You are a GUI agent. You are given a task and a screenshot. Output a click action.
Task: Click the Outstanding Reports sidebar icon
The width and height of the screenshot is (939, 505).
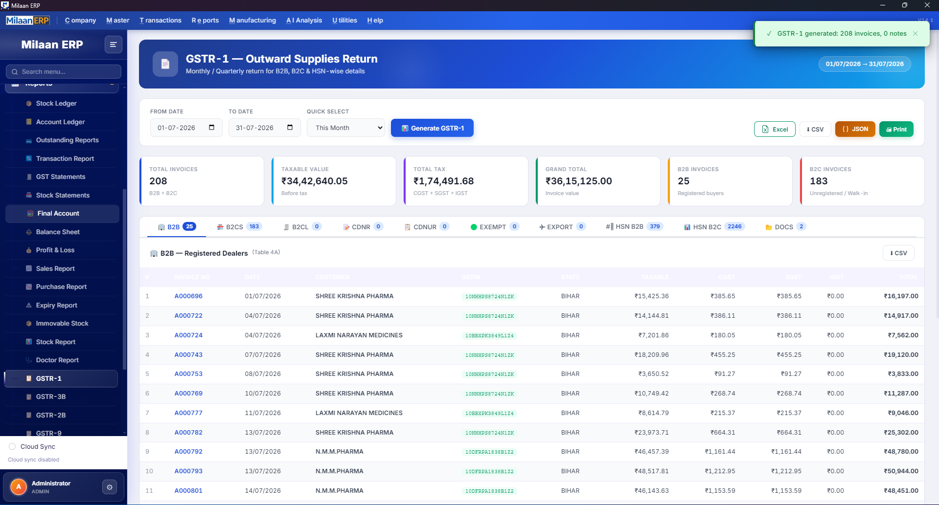(29, 140)
